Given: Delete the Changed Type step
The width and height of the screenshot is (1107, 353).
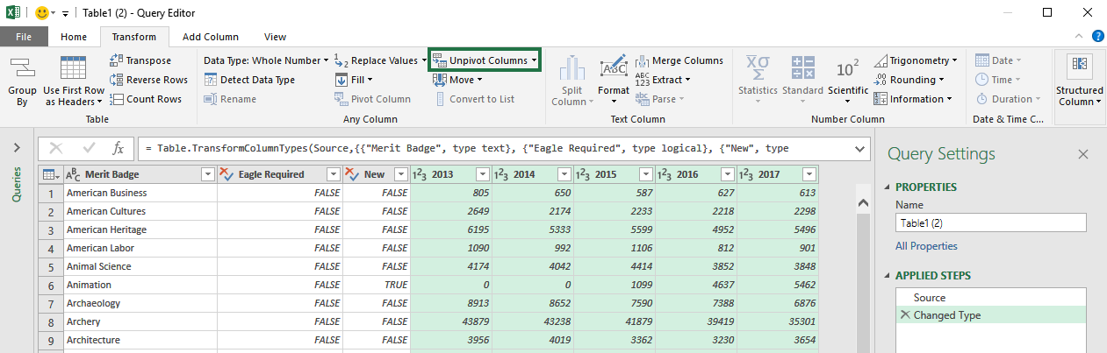Looking at the screenshot, I should [905, 315].
